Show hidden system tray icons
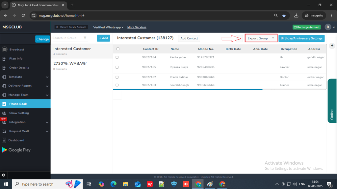 click(277, 184)
